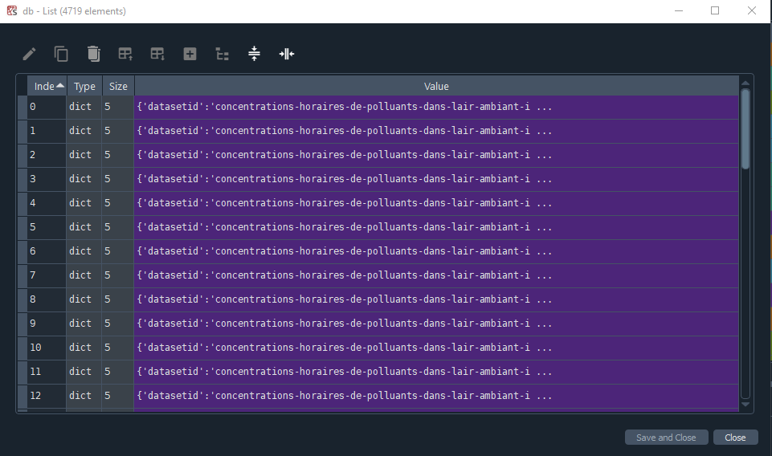Click the Spyder app icon in title bar
This screenshot has width=772, height=456.
click(12, 10)
